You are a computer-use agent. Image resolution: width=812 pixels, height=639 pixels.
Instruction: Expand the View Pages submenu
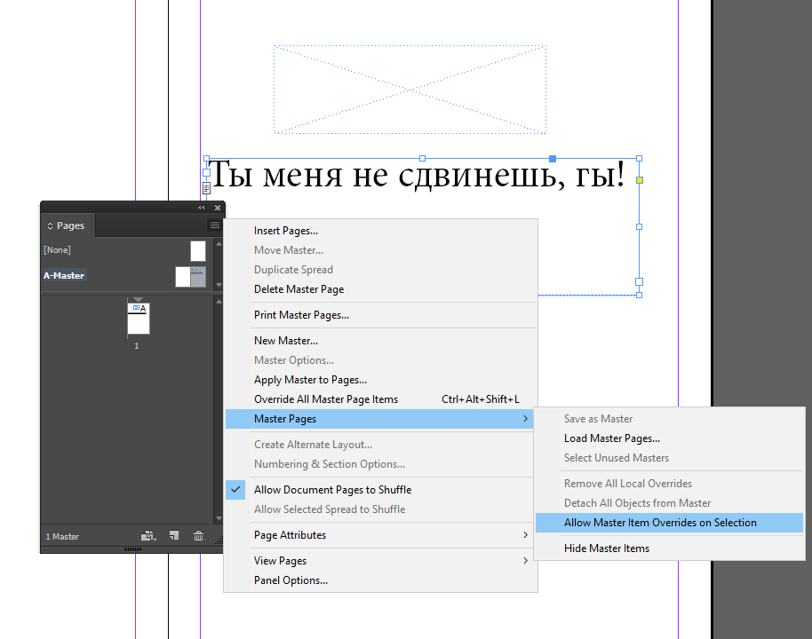tap(380, 561)
